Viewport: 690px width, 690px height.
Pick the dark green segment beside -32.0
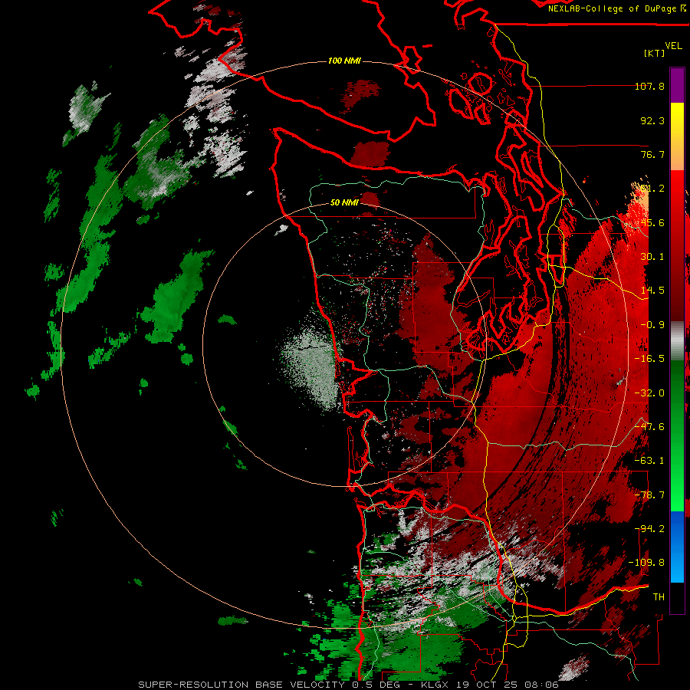coord(677,392)
